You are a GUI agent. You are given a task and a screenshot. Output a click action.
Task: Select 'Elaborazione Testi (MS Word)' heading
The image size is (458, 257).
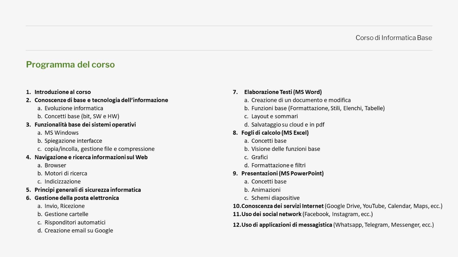click(x=283, y=92)
